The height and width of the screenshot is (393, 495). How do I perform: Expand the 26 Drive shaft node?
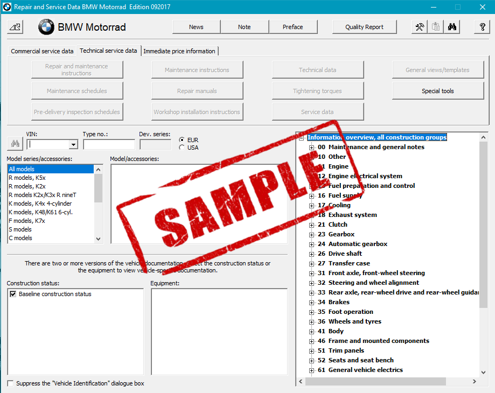point(311,254)
